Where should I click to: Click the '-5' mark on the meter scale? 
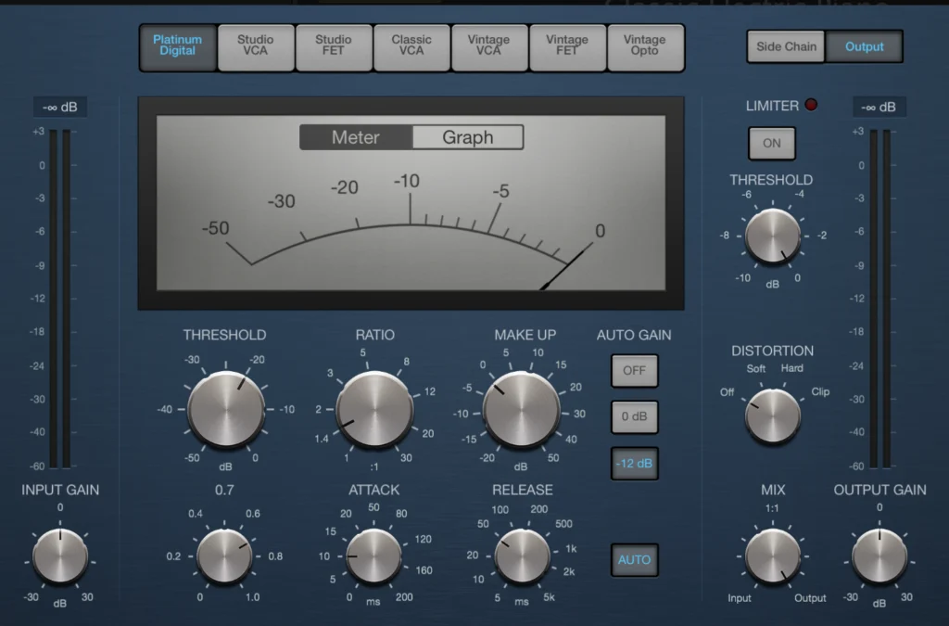500,191
